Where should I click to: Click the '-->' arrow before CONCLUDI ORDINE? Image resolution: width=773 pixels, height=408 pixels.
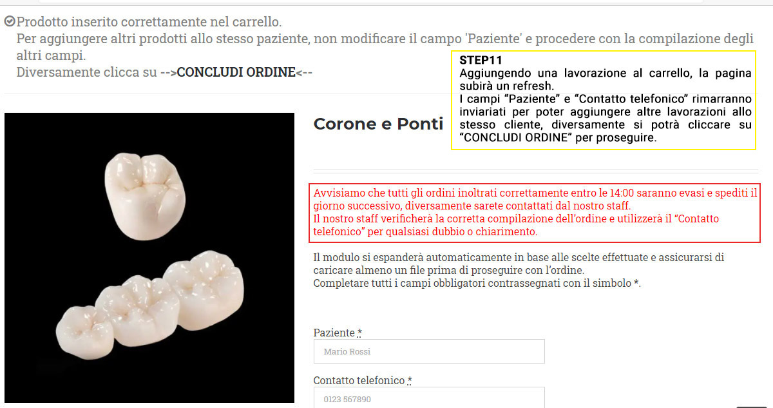click(x=168, y=72)
